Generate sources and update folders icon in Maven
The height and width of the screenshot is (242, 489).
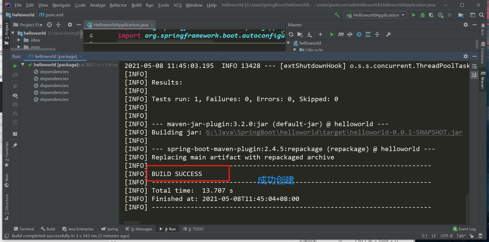[x=300, y=34]
